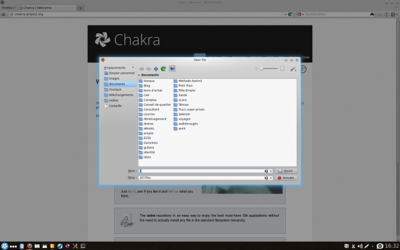The image size is (400, 250).
Task: Select the Pôle-Emploi folder
Action: pos(185,90)
